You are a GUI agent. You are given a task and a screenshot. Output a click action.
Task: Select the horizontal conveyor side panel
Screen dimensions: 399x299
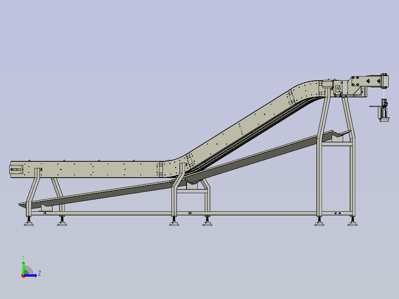tap(84, 169)
